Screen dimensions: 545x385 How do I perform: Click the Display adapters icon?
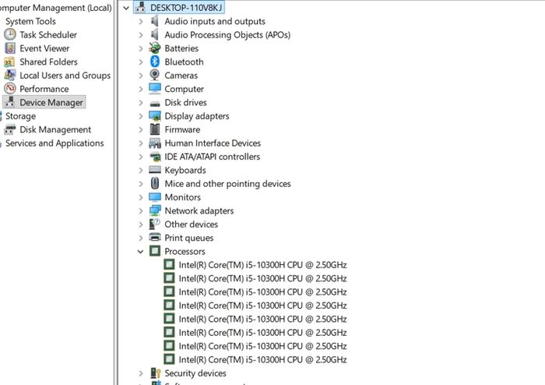[x=155, y=116]
